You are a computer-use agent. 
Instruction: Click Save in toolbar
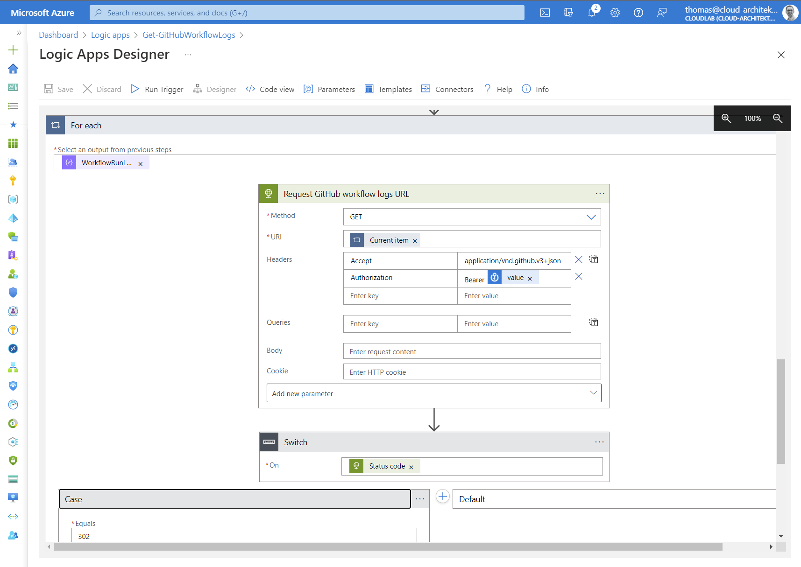(58, 89)
